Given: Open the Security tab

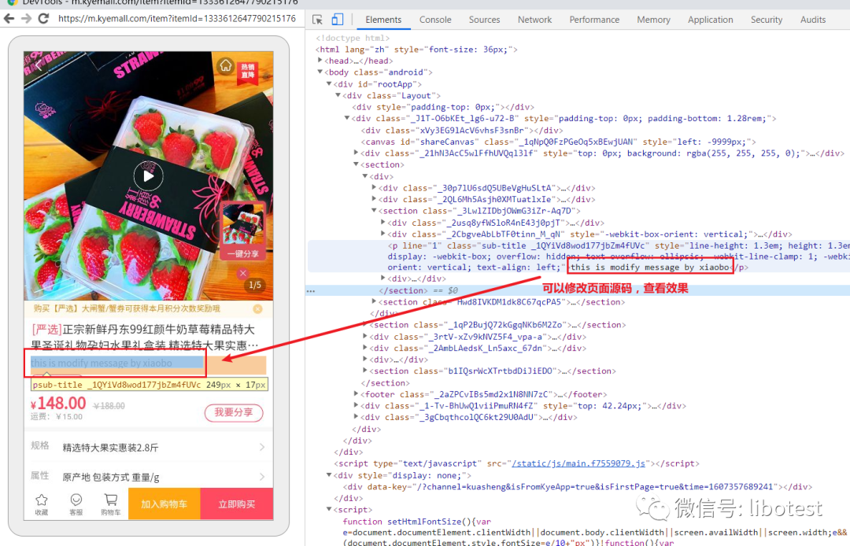Looking at the screenshot, I should [x=766, y=20].
